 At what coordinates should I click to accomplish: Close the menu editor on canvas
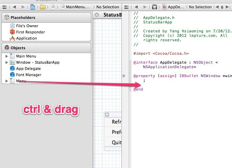(107, 115)
